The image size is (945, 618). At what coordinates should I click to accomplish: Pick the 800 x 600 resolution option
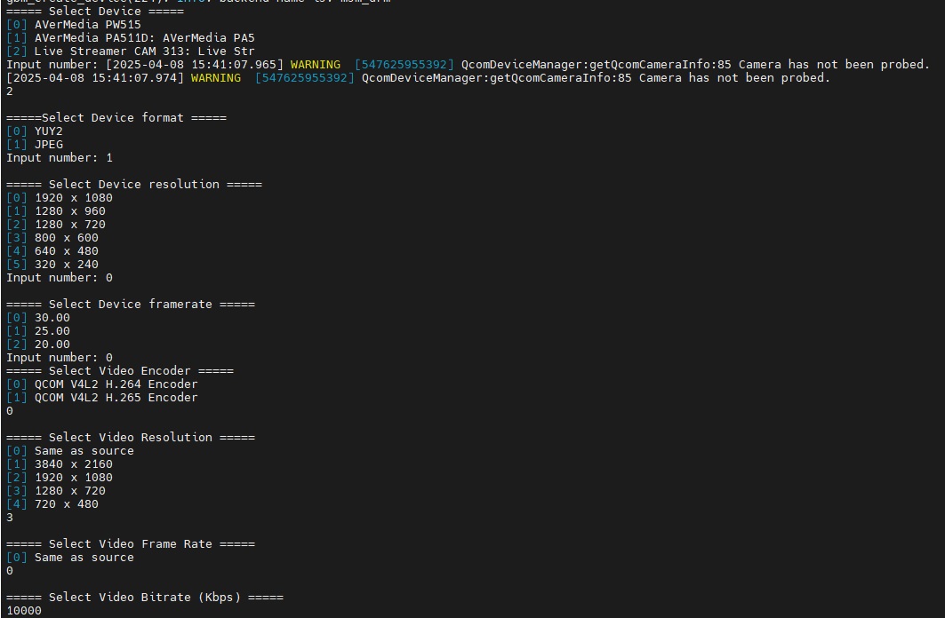coord(57,237)
